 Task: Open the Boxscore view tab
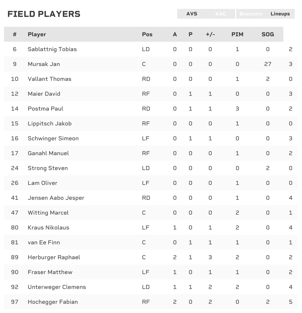coord(251,14)
